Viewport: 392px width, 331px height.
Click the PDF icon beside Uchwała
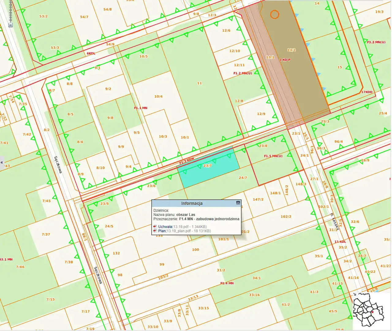[155, 227]
